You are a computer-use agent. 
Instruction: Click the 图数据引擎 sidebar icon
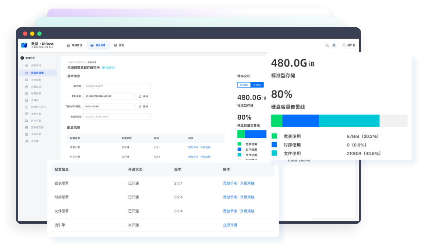pyautogui.click(x=27, y=127)
